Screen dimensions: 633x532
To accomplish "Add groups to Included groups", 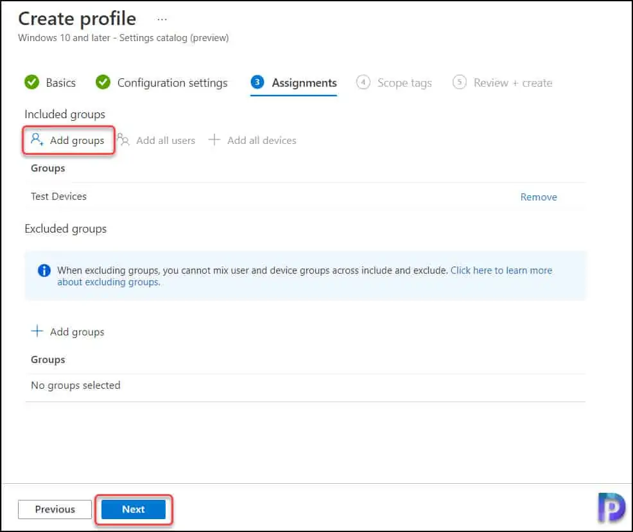I will [68, 140].
